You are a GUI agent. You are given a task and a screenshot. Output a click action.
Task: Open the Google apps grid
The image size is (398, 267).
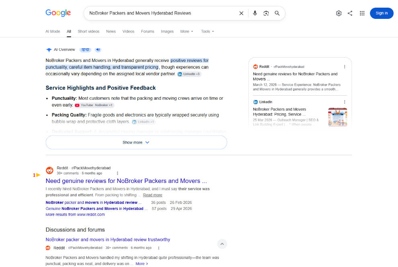pyautogui.click(x=362, y=13)
